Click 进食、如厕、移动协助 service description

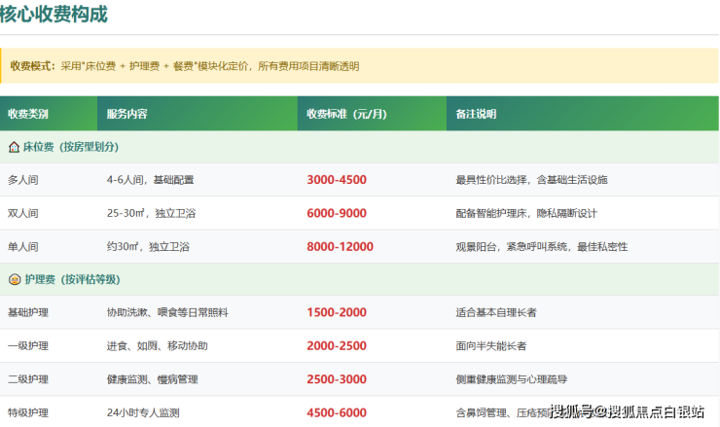[x=157, y=346]
